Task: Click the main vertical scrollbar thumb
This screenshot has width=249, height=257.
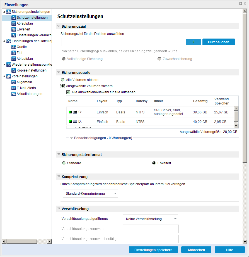Action: coord(245,88)
